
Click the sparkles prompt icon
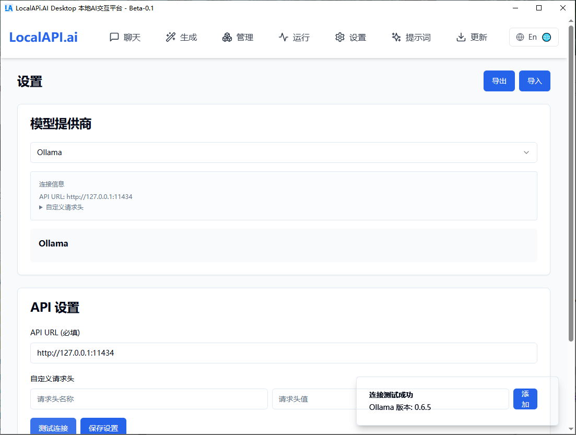(x=396, y=37)
